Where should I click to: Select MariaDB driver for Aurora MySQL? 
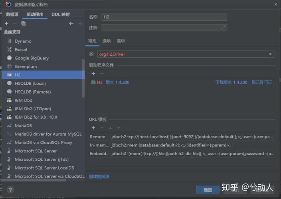click(43, 134)
